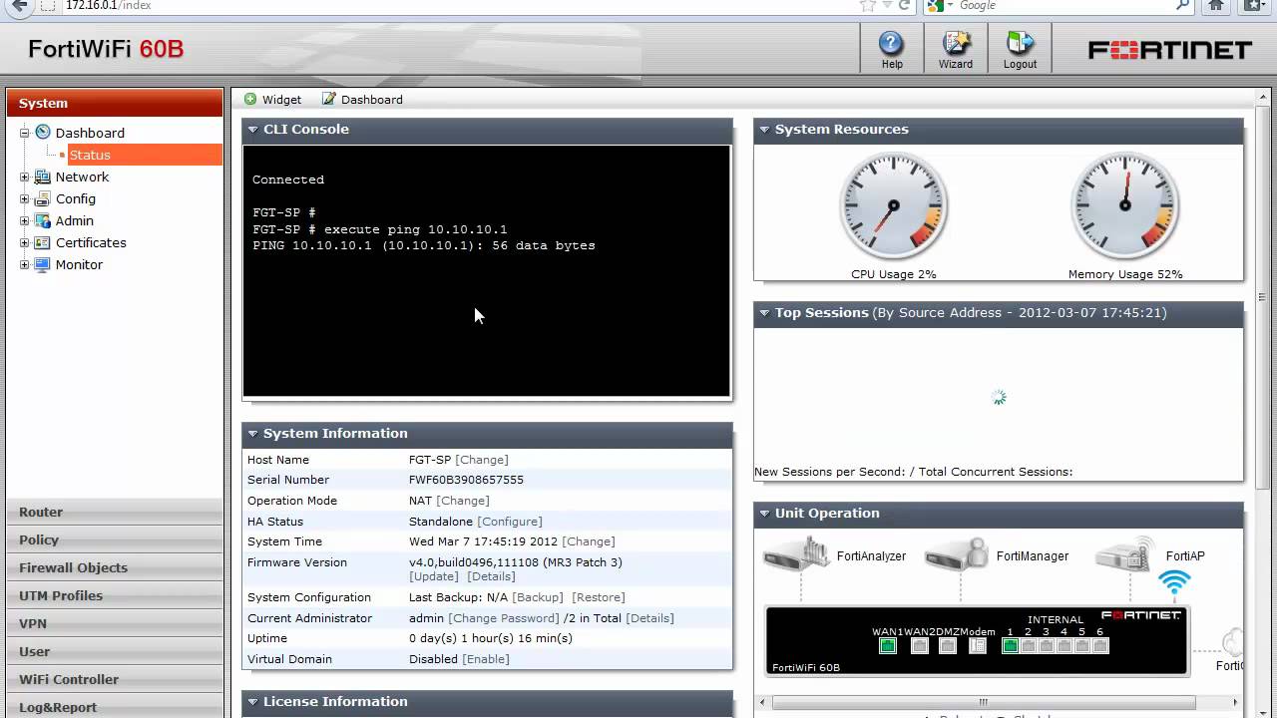Select the Modem port icon
This screenshot has height=718, width=1277.
978,645
